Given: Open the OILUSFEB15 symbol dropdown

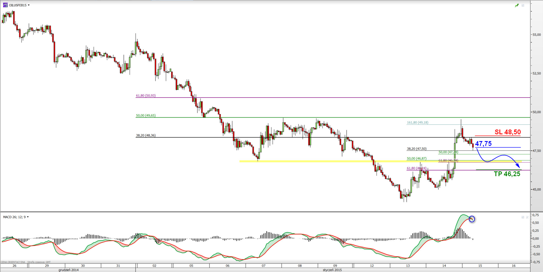Looking at the screenshot, I should [x=29, y=5].
